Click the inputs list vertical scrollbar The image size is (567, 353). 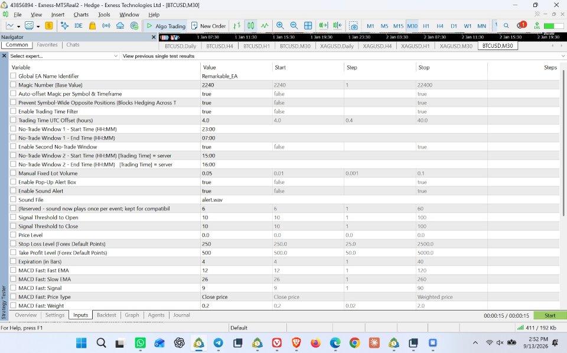tap(564, 144)
